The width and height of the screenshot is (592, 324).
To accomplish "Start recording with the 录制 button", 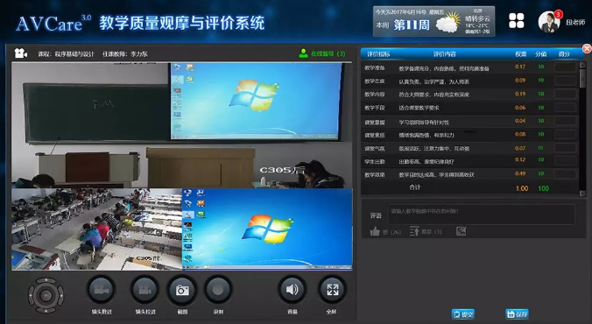I will 218,290.
